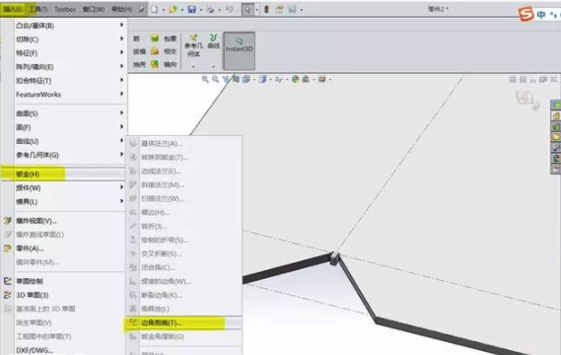Click the Zoom to Fit magnifier icon
The height and width of the screenshot is (355, 561).
205,79
